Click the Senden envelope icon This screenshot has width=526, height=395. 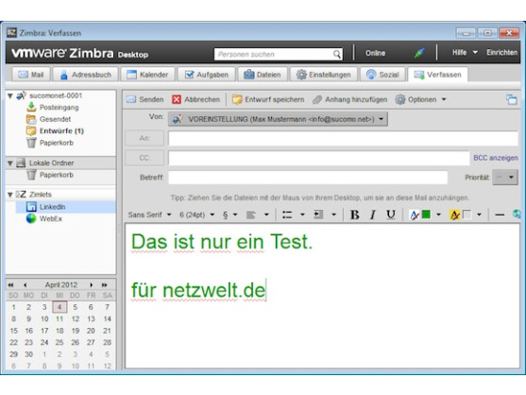pyautogui.click(x=131, y=99)
